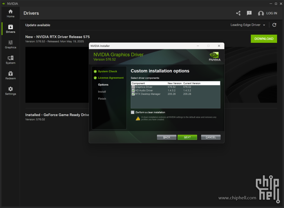The width and height of the screenshot is (284, 208).
Task: Open Settings in the sidebar
Action: (10, 91)
